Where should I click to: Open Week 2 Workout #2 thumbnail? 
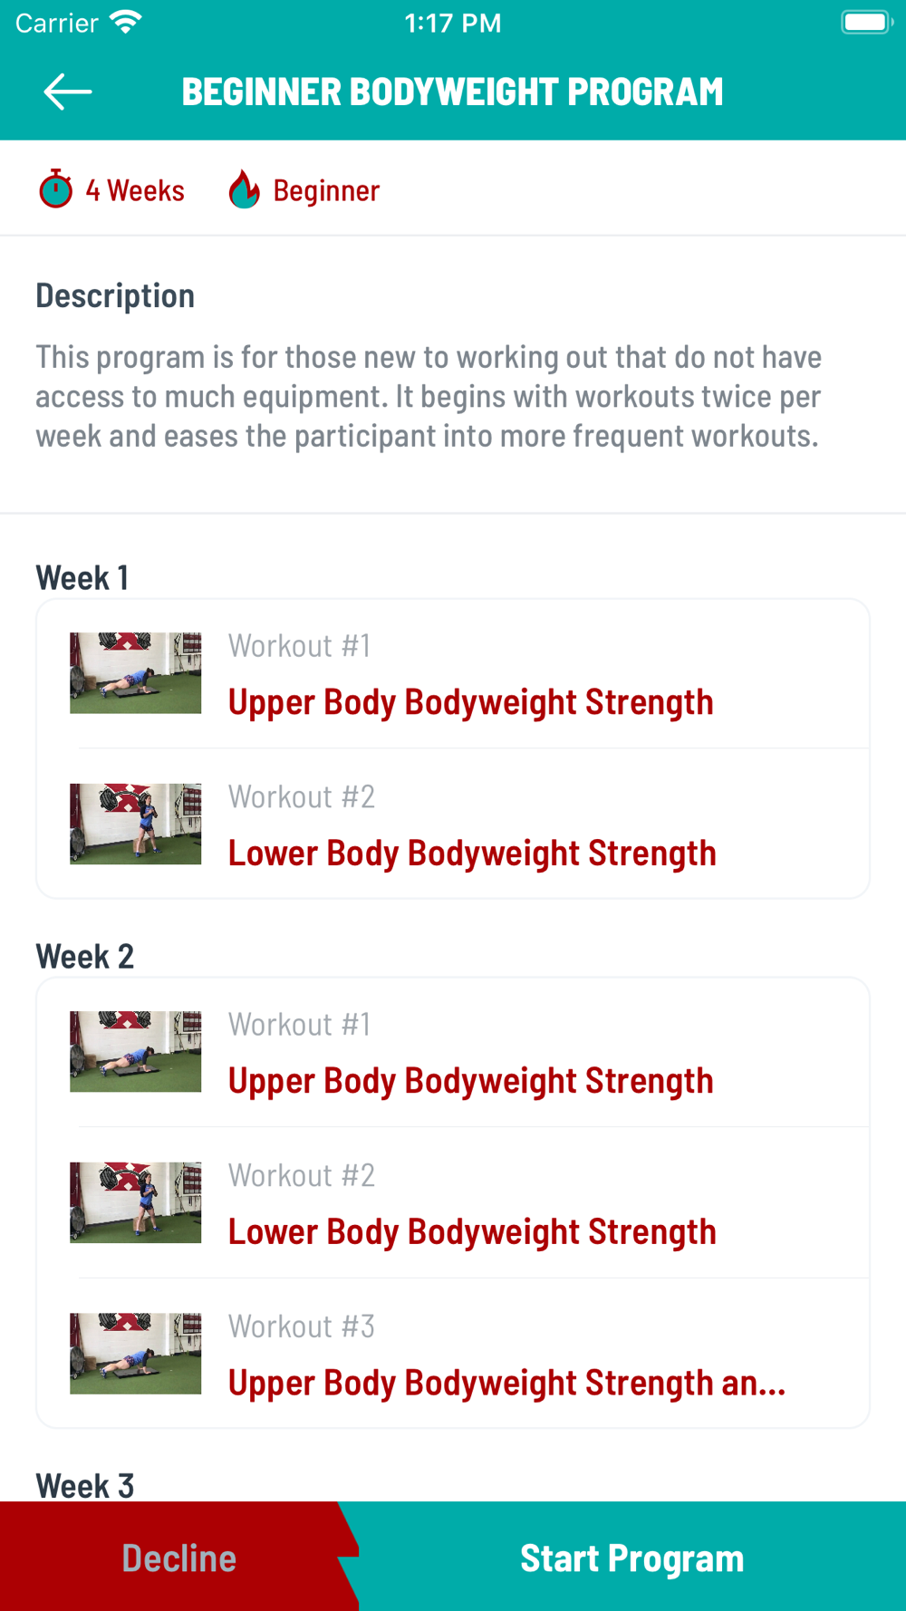click(136, 1202)
